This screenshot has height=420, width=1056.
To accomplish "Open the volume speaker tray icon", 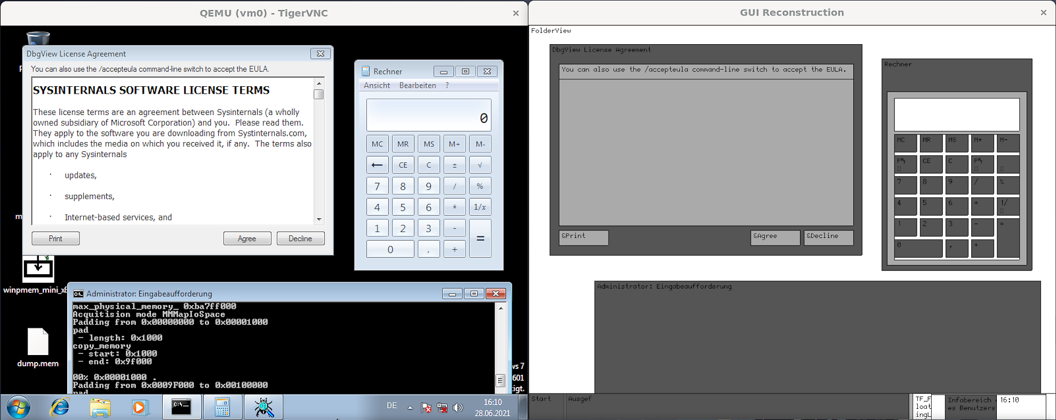I will coord(458,408).
